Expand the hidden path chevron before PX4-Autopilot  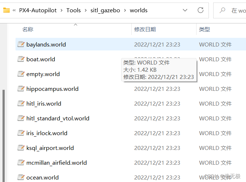click(x=14, y=10)
